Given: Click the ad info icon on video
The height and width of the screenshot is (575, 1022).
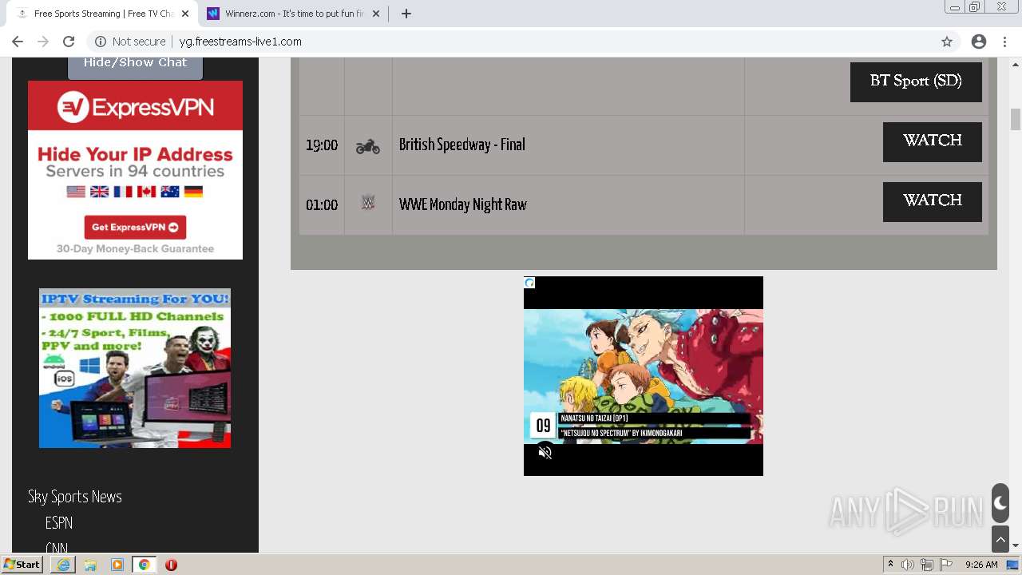Looking at the screenshot, I should click(529, 283).
